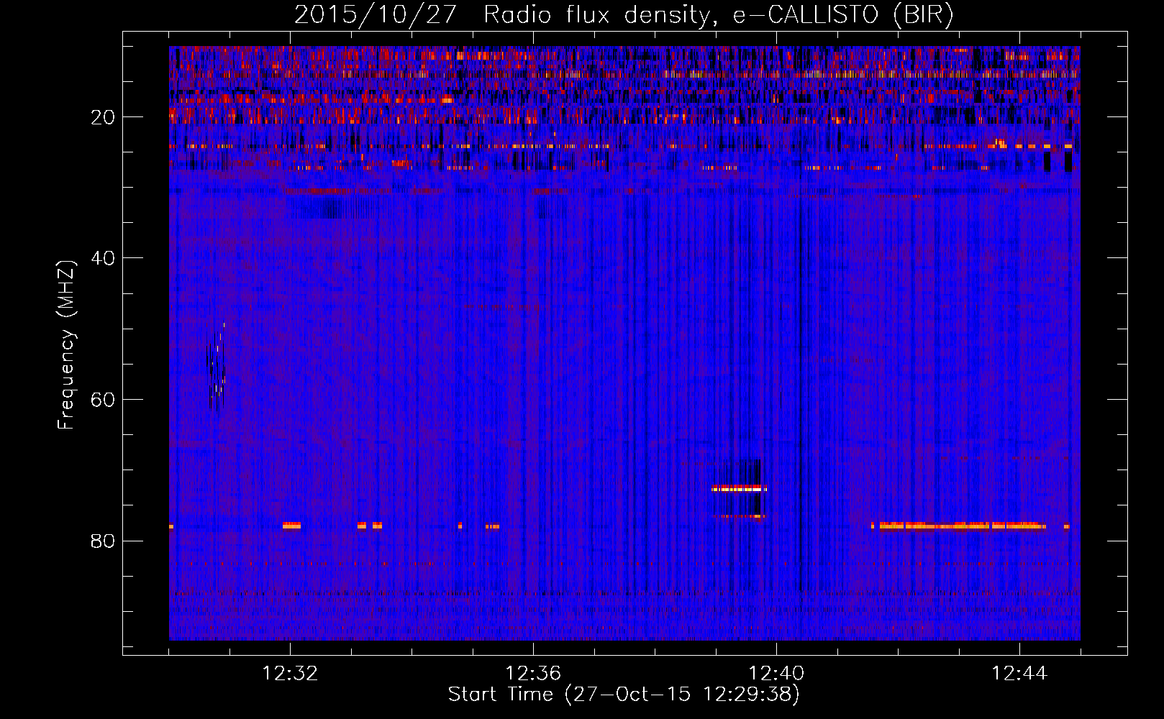Click the bright burst near 73 MHz at 12:39
Viewport: 1164px width, 719px height.
(x=739, y=488)
